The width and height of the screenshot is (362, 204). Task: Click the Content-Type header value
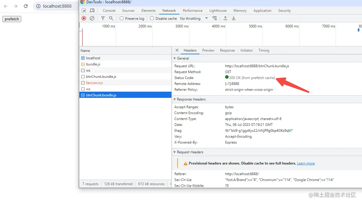pyautogui.click(x=253, y=119)
